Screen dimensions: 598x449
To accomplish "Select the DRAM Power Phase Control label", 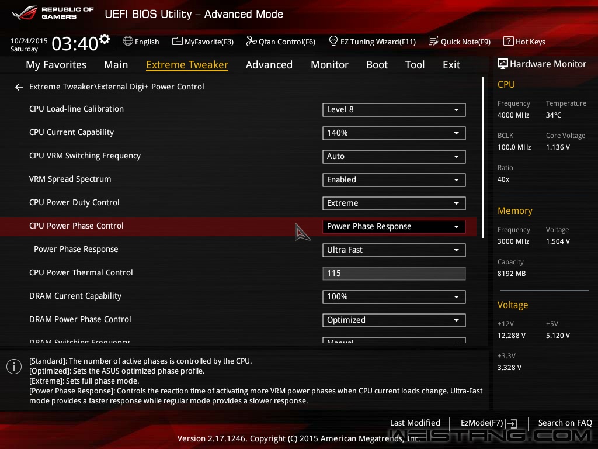I will coord(80,319).
